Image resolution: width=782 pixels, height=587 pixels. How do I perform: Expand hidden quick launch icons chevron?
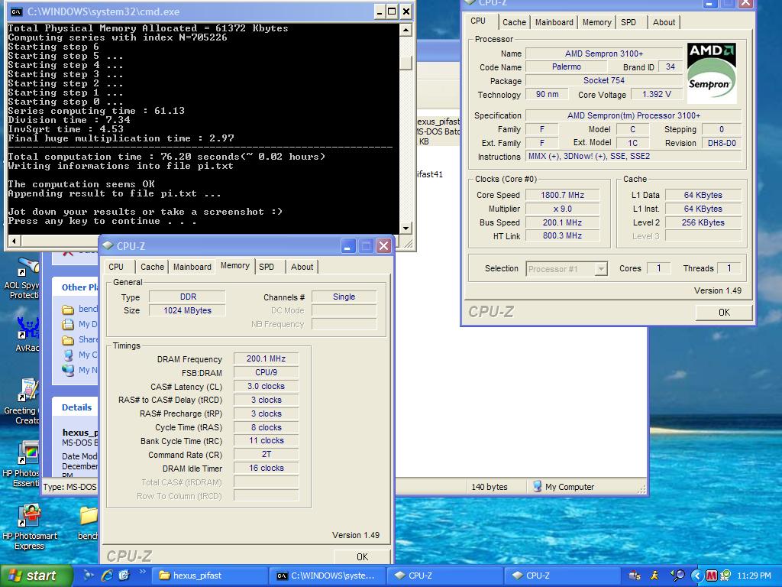[x=142, y=572]
